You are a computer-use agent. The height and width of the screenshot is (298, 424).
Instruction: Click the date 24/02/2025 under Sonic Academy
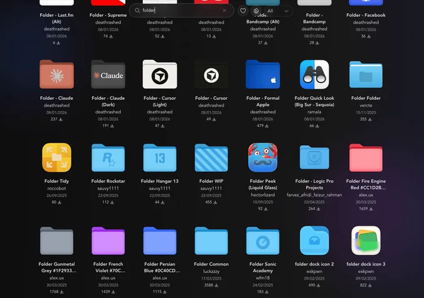point(263,285)
